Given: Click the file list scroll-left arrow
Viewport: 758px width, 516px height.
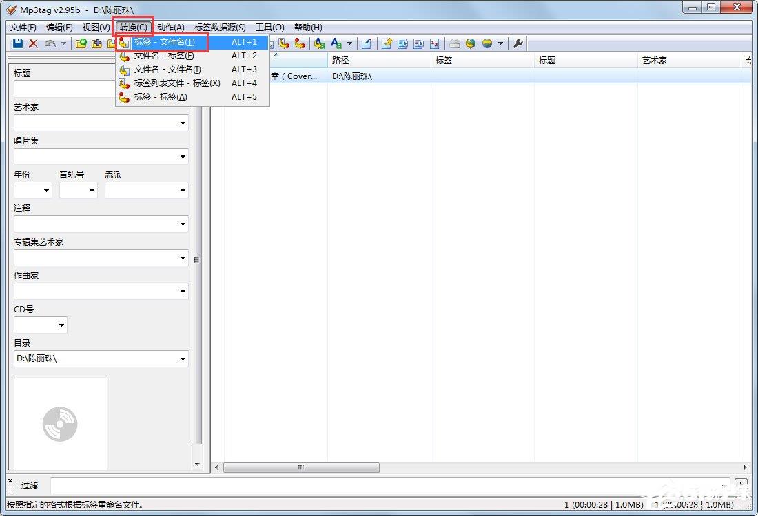Looking at the screenshot, I should point(216,467).
